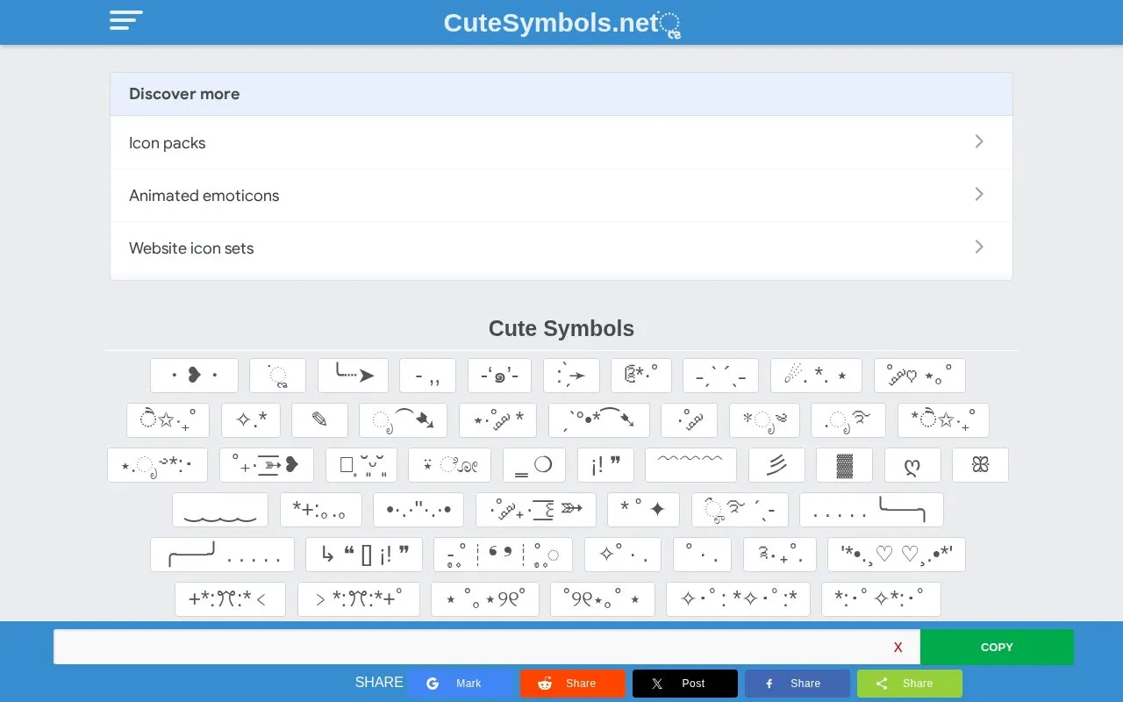
Task: Open the Icon packs link
Action: tap(561, 143)
